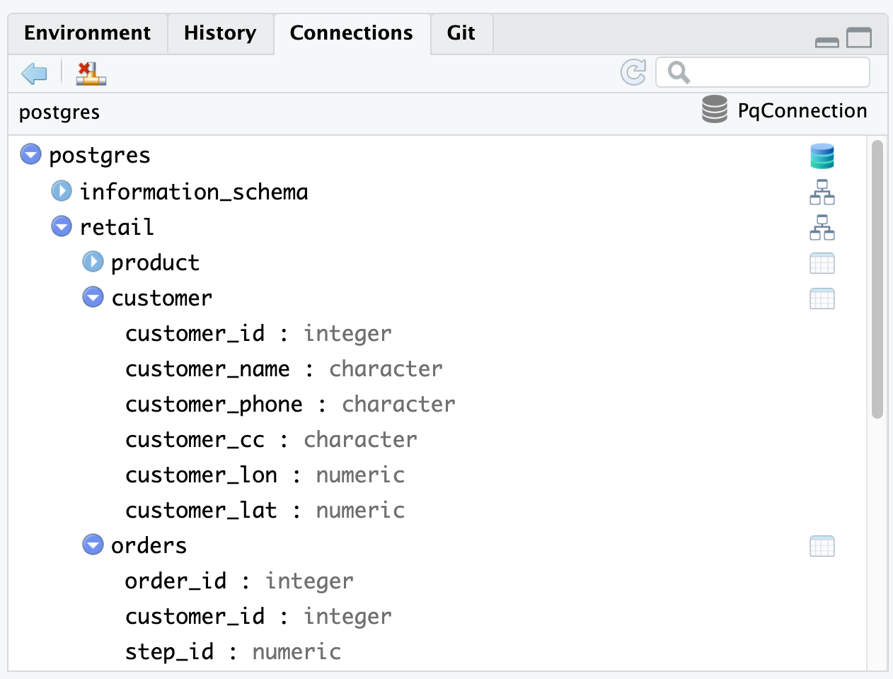Open the product table view icon
Image resolution: width=893 pixels, height=679 pixels.
point(822,262)
